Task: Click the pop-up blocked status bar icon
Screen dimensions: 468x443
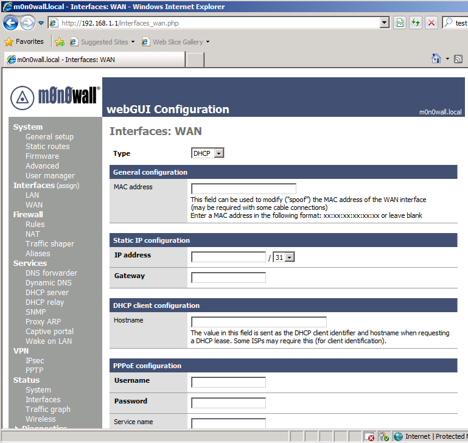Action: (369, 436)
